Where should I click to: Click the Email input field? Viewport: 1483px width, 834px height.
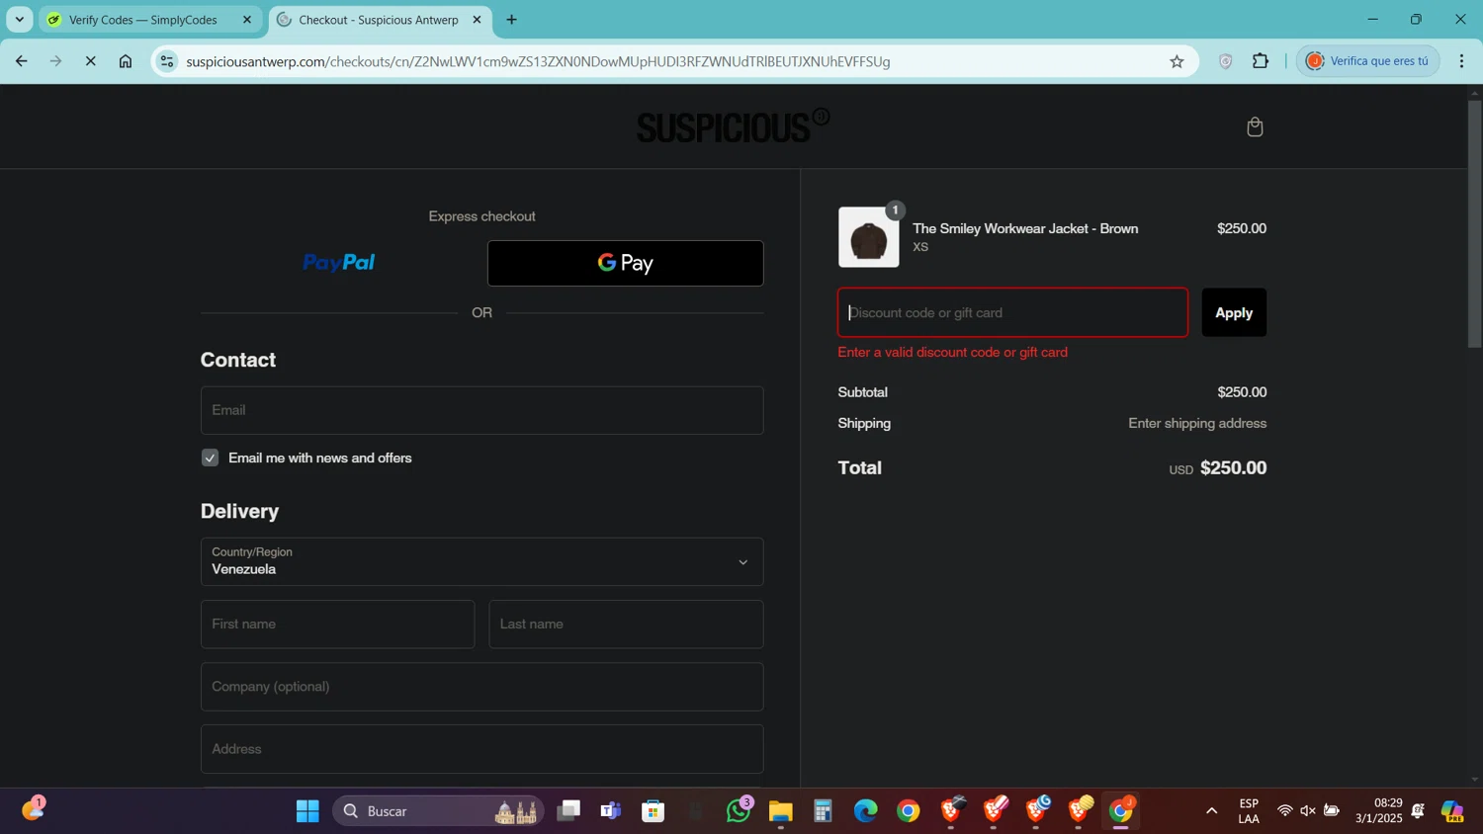(x=481, y=410)
